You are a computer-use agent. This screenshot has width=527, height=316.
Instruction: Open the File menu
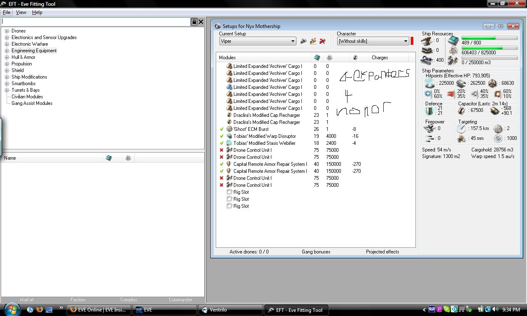pos(7,12)
